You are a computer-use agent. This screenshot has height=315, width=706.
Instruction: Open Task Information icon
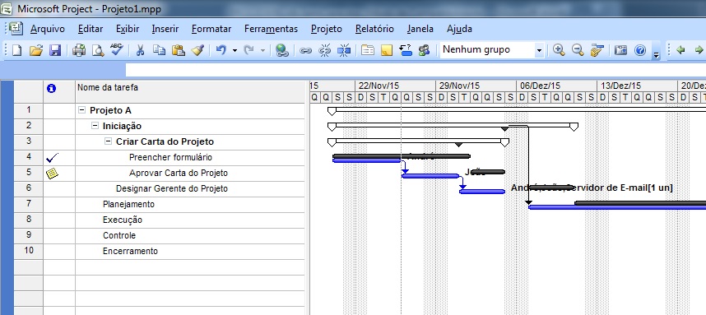(x=368, y=50)
